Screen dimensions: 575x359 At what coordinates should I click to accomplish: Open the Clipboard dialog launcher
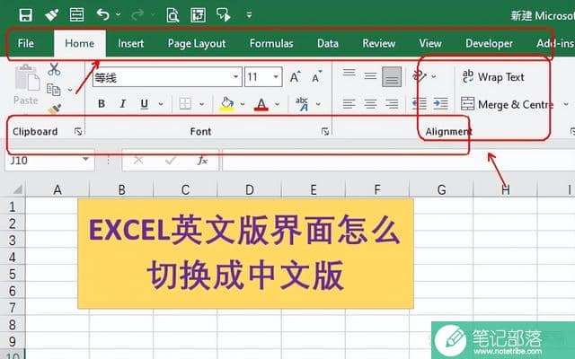pyautogui.click(x=78, y=132)
